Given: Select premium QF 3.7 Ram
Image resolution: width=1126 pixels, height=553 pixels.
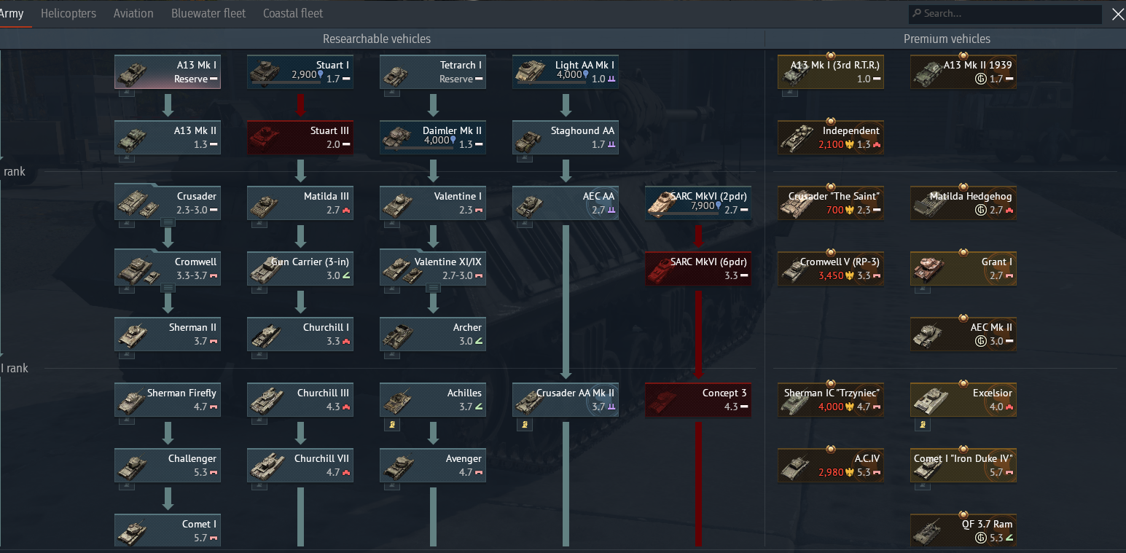Looking at the screenshot, I should (963, 530).
